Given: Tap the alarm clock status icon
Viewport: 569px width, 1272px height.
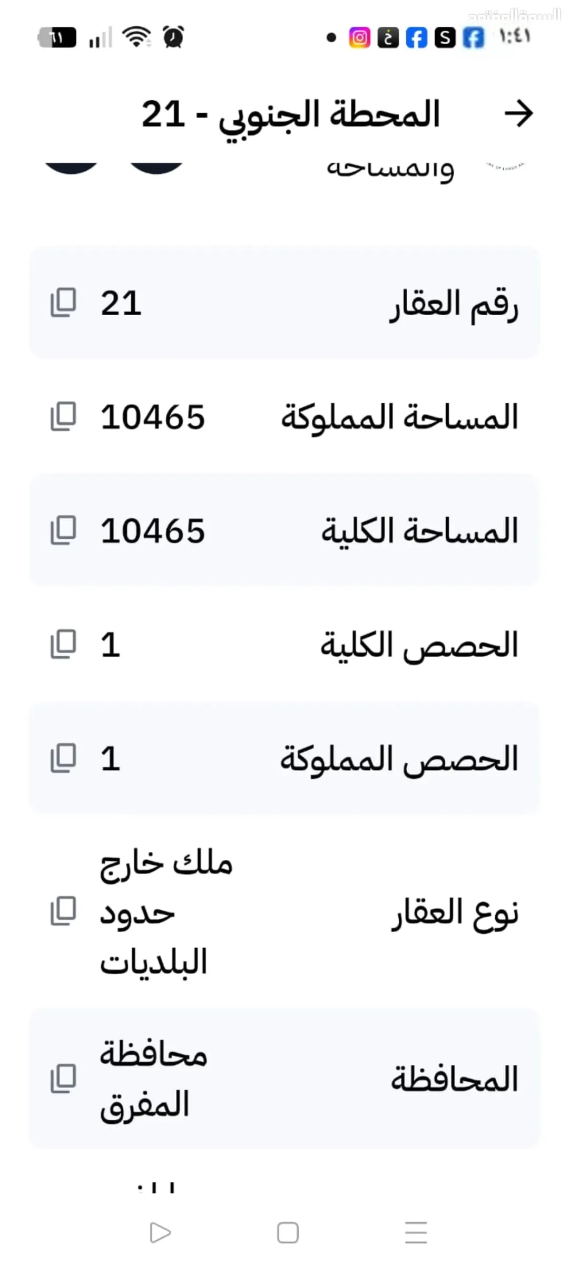Looking at the screenshot, I should pyautogui.click(x=173, y=37).
